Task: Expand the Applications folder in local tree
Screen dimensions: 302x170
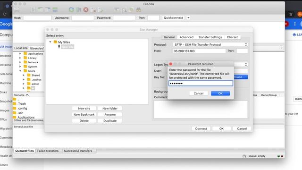Action: pos(20,53)
